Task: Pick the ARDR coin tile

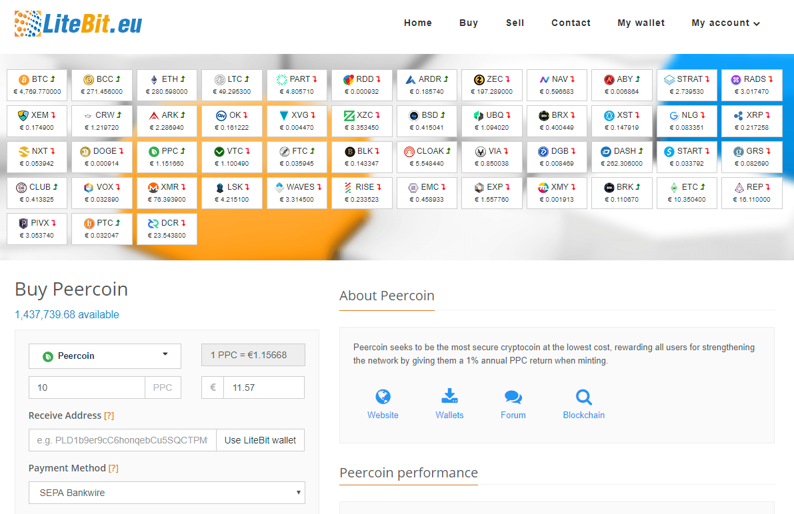Action: coord(427,85)
